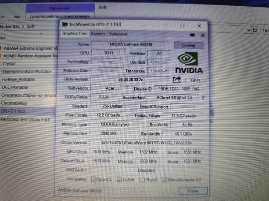The width and height of the screenshot is (269, 201).
Task: Click the Shaders value 256 Unified
Action: (x=112, y=106)
